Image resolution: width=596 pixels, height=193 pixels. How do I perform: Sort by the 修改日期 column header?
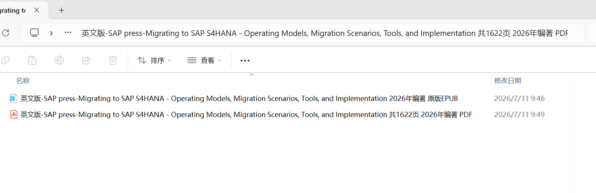click(508, 81)
